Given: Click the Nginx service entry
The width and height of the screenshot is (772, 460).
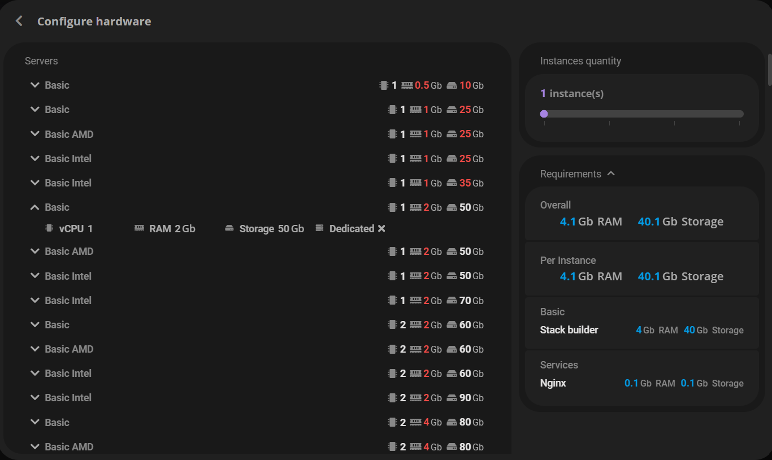Looking at the screenshot, I should [553, 383].
